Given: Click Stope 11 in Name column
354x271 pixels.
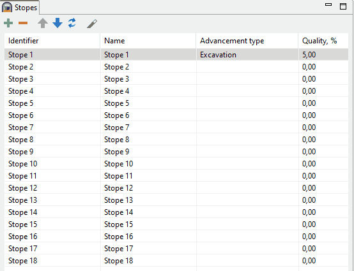Looking at the screenshot, I should click(x=148, y=176).
